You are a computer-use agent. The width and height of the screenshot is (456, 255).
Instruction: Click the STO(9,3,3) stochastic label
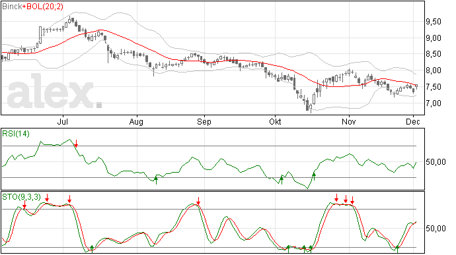[x=21, y=197]
